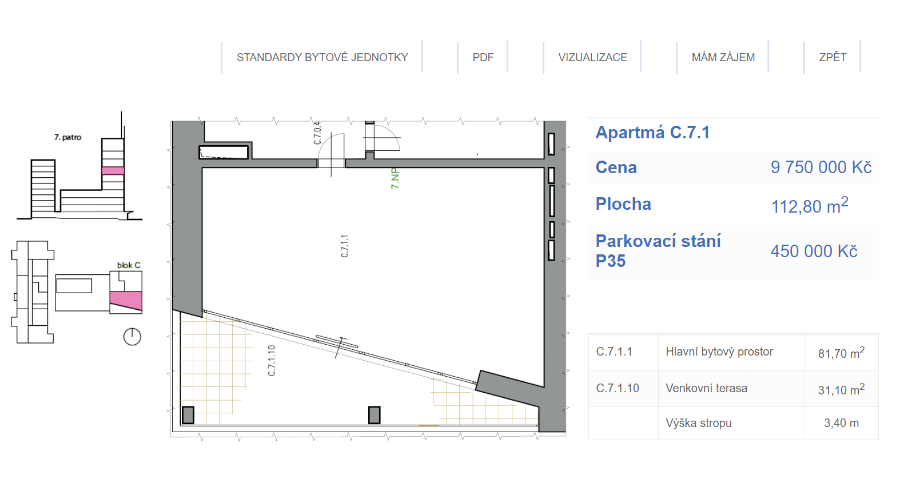
Task: Click the green 7.NP label
Action: click(x=395, y=178)
